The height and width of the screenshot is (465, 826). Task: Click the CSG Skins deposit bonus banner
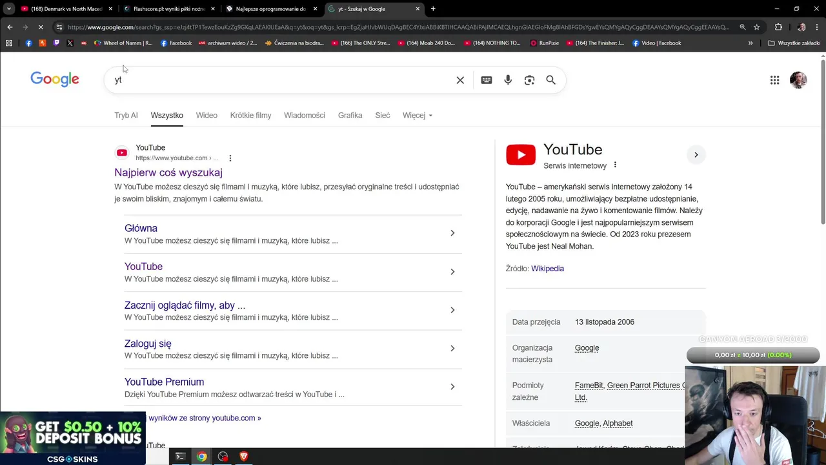click(72, 439)
